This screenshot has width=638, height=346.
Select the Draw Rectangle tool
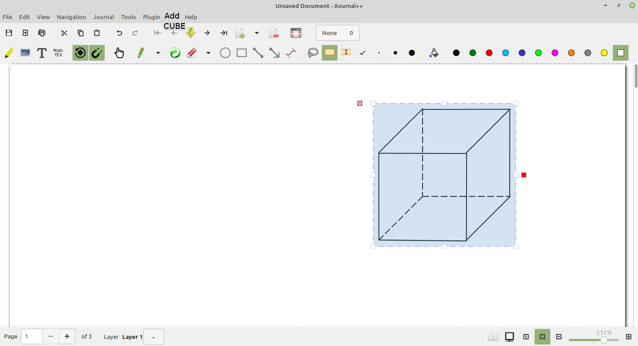click(241, 52)
